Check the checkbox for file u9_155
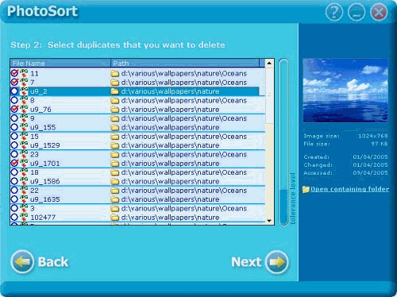397x297 pixels. [x=14, y=127]
